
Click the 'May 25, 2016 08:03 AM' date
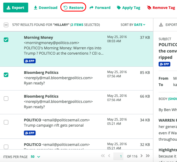(117, 39)
